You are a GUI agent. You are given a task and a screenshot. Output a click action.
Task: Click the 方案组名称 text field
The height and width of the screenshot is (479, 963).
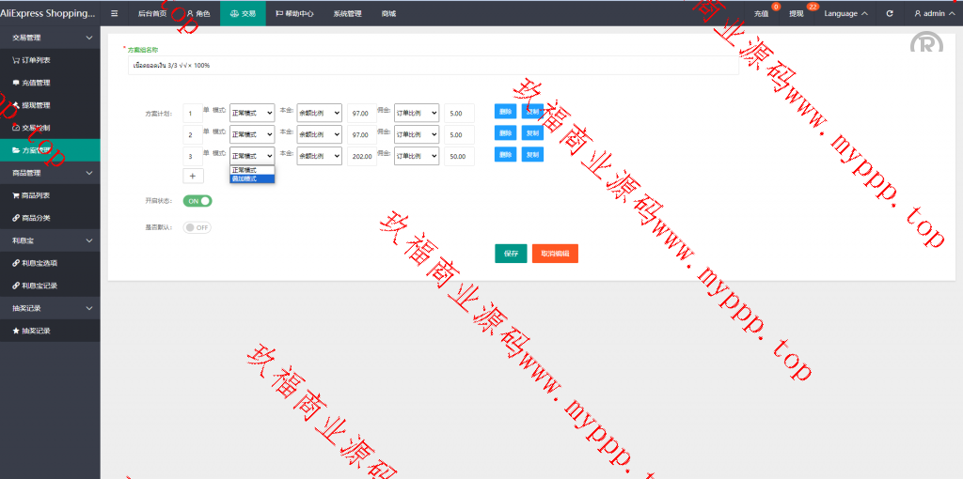pos(433,66)
